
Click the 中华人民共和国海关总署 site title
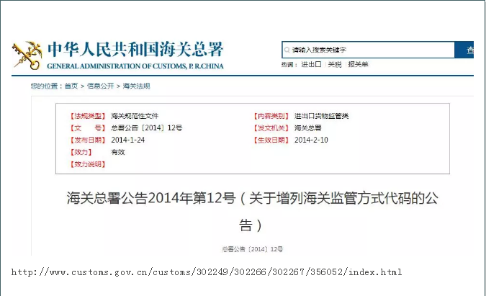pyautogui.click(x=135, y=50)
